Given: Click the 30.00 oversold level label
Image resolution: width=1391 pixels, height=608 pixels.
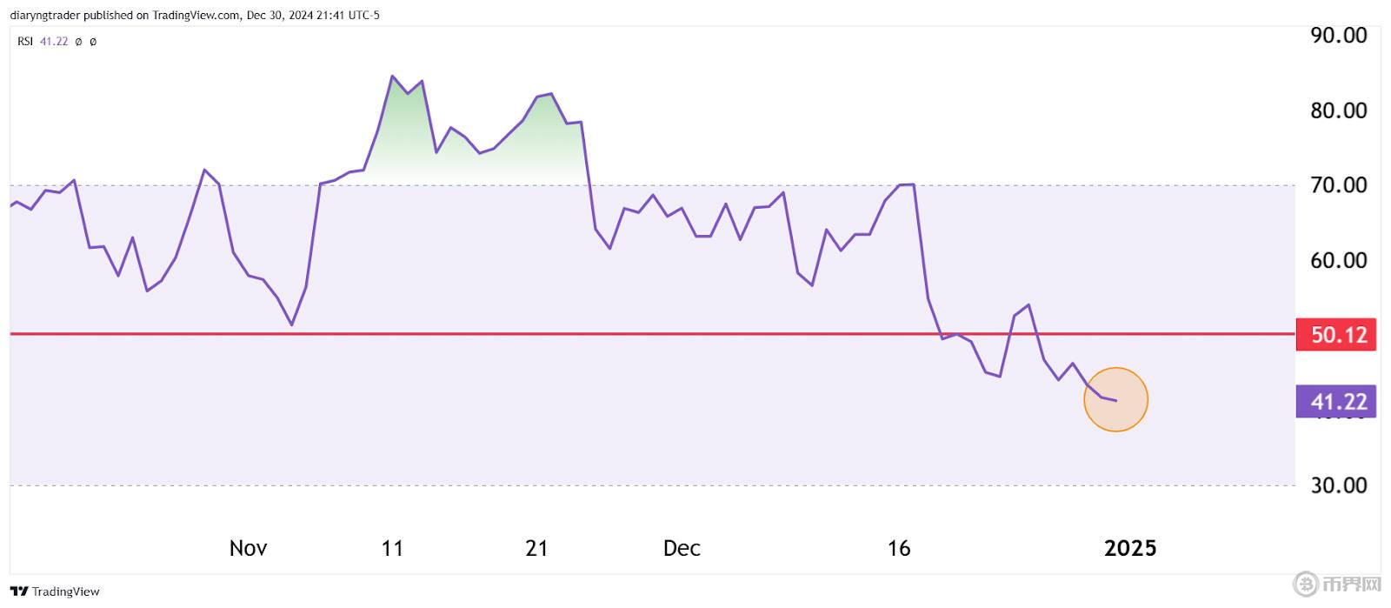Looking at the screenshot, I should pyautogui.click(x=1338, y=485).
